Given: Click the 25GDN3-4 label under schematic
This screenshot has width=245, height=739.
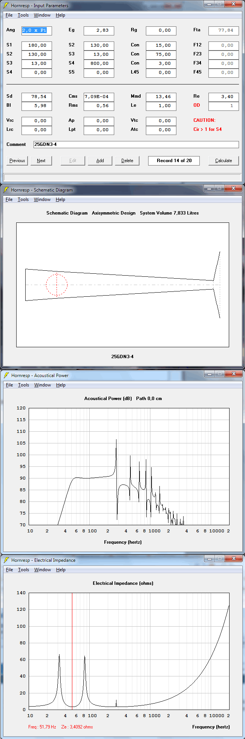Looking at the screenshot, I should tap(122, 356).
